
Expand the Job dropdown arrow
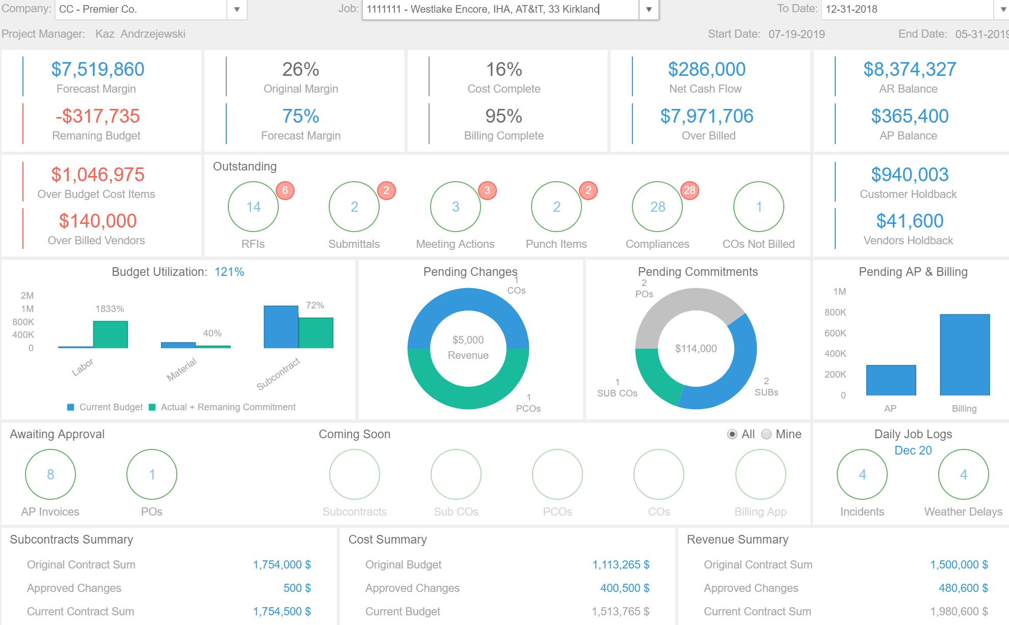(x=649, y=9)
